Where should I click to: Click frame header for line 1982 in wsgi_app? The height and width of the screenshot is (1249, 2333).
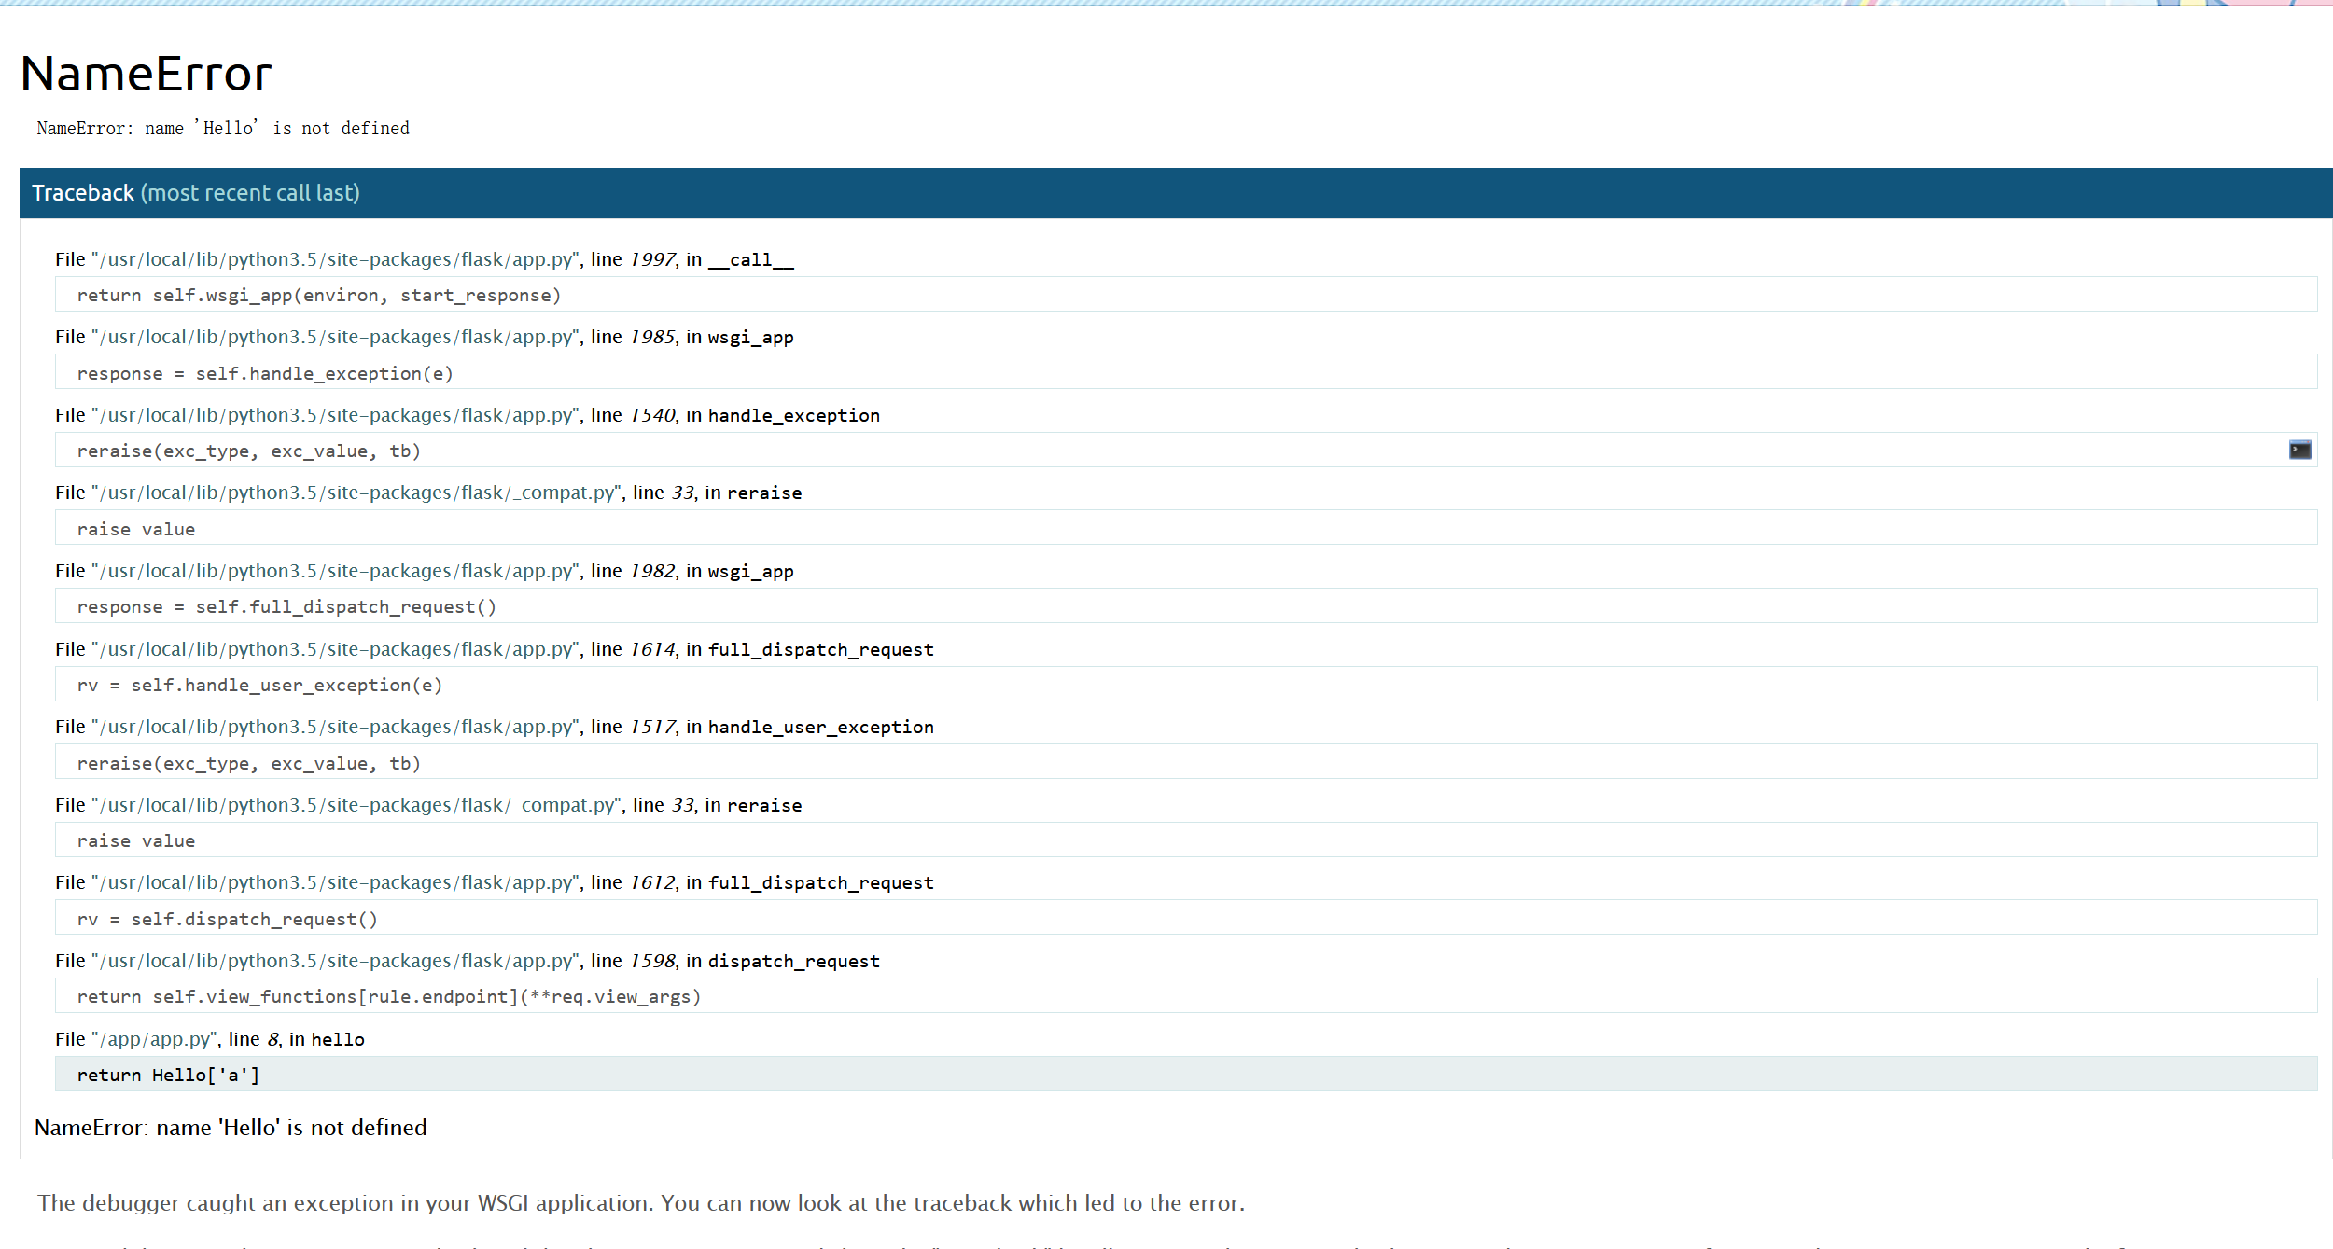point(424,571)
